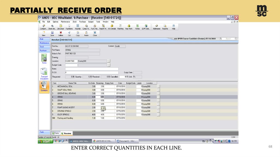This screenshot has height=157, width=280.
Task: Click the Location browse button
Action: [109, 61]
